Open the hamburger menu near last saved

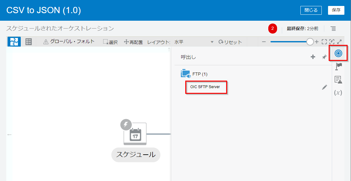point(333,29)
